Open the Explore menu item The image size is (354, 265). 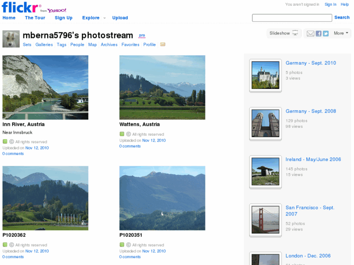pos(91,18)
